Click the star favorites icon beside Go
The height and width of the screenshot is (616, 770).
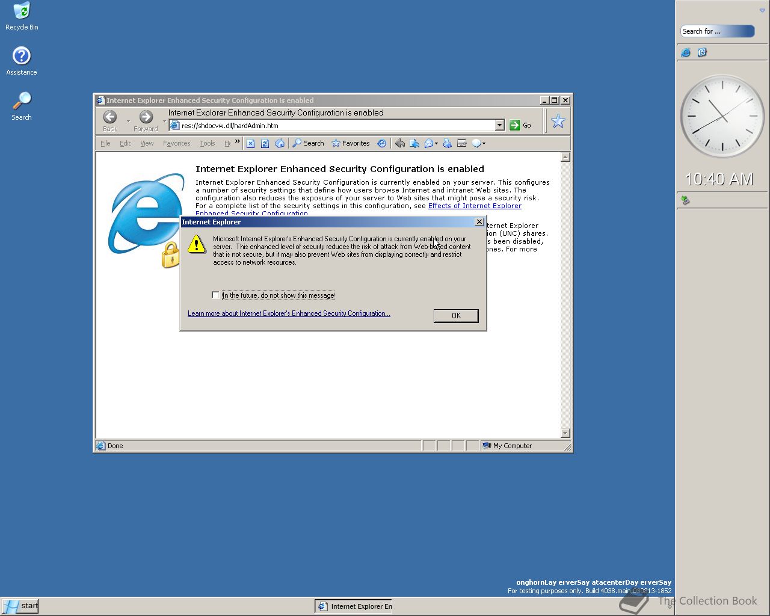pyautogui.click(x=558, y=121)
